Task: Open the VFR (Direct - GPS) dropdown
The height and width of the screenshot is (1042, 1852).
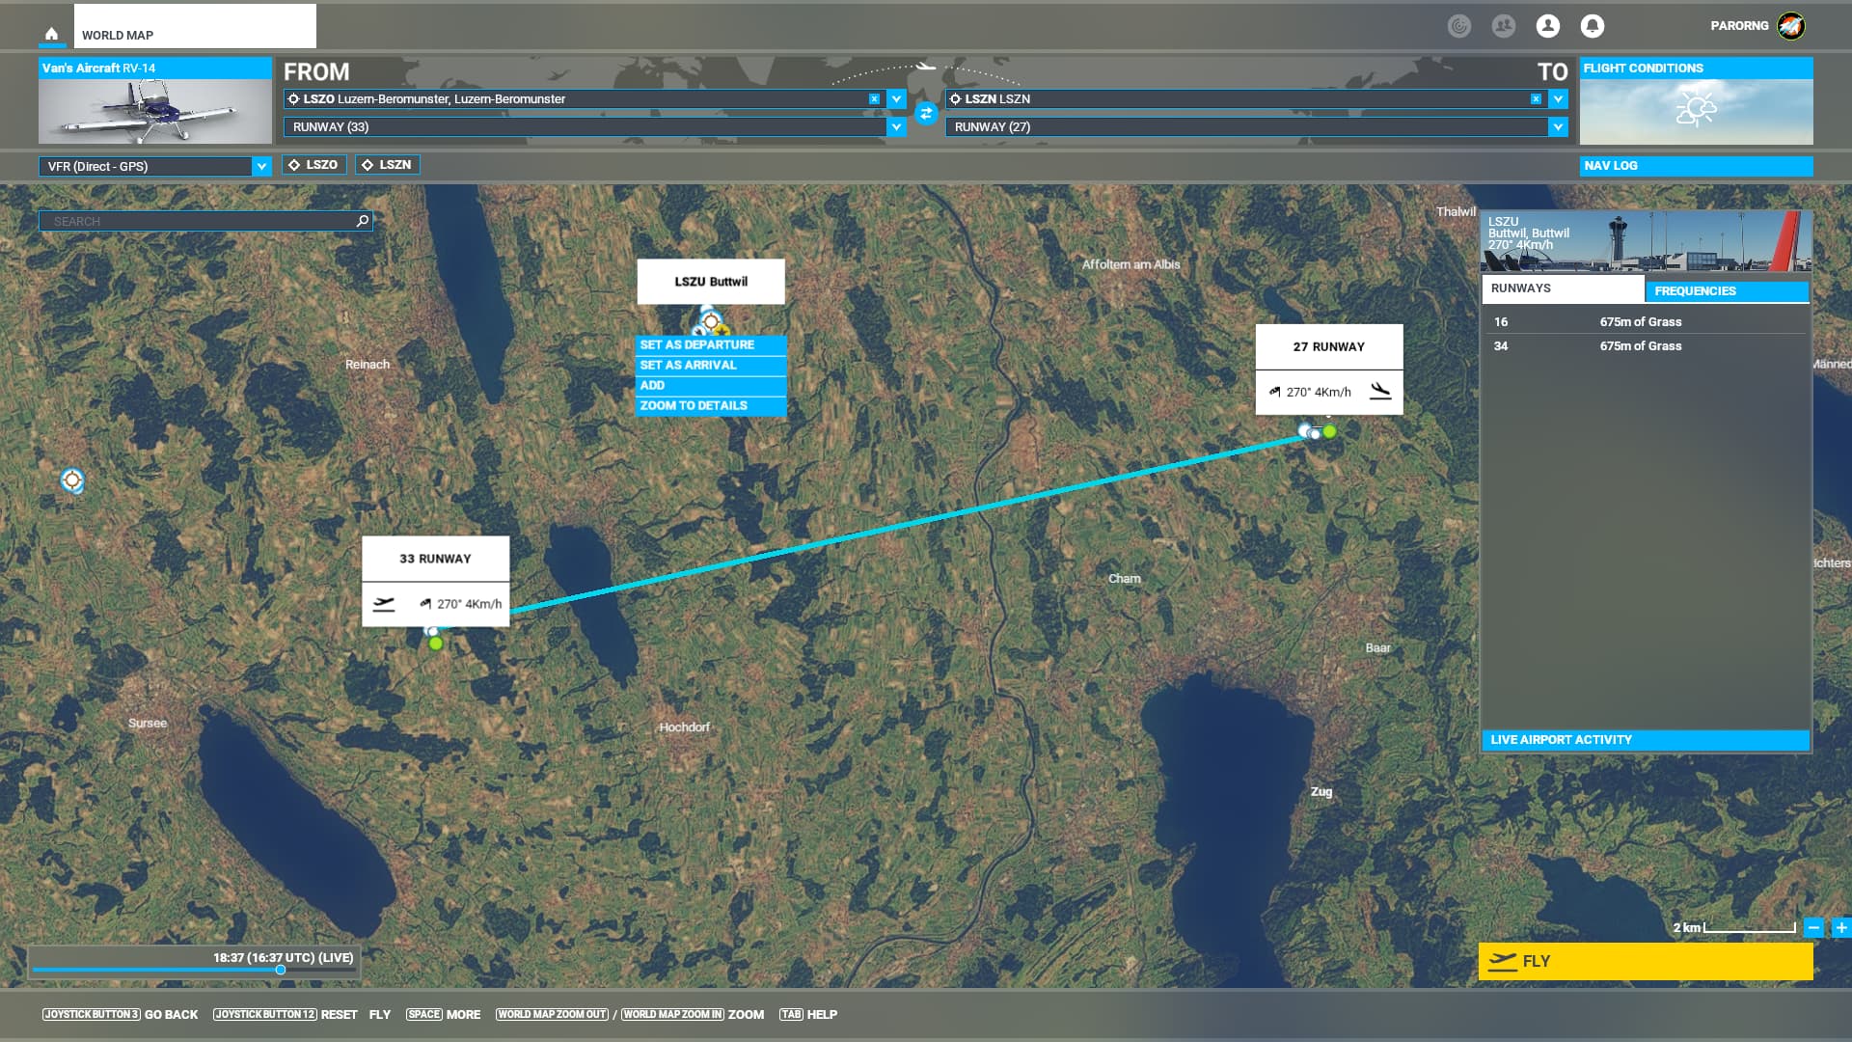Action: pyautogui.click(x=260, y=166)
